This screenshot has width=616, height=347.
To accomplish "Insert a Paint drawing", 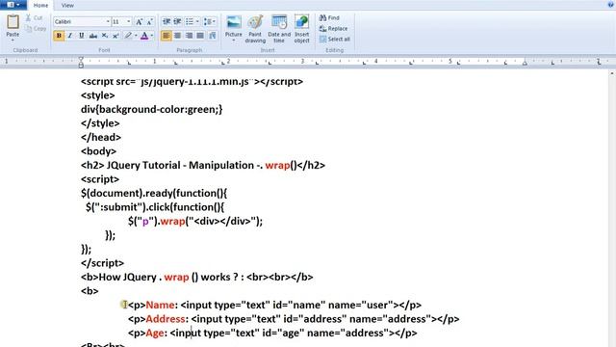I will pos(255,29).
